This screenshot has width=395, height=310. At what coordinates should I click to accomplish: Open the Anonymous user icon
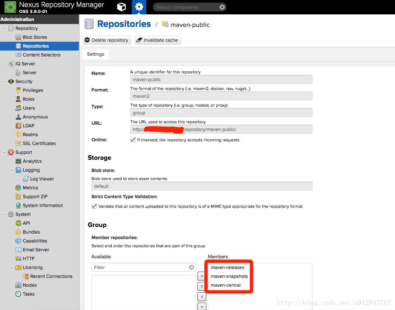(18, 117)
